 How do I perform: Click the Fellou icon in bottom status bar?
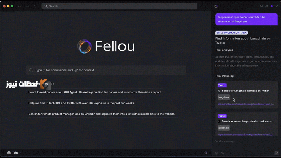pyautogui.click(x=206, y=153)
